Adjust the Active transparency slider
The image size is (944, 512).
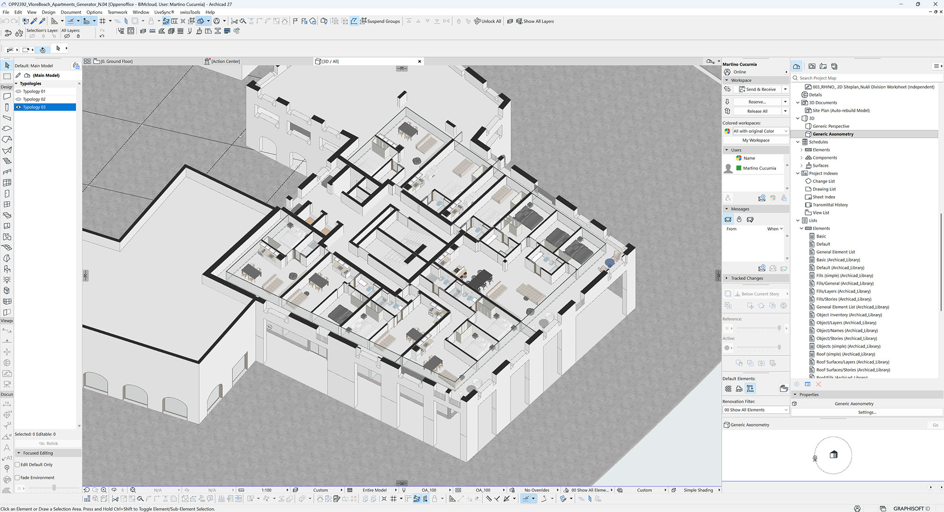[779, 347]
